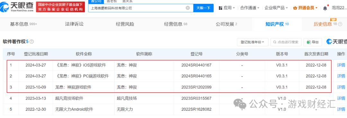Open 详情 for 龙息：神寂游戏软件
This screenshot has height=118, width=347.
click(x=341, y=87)
